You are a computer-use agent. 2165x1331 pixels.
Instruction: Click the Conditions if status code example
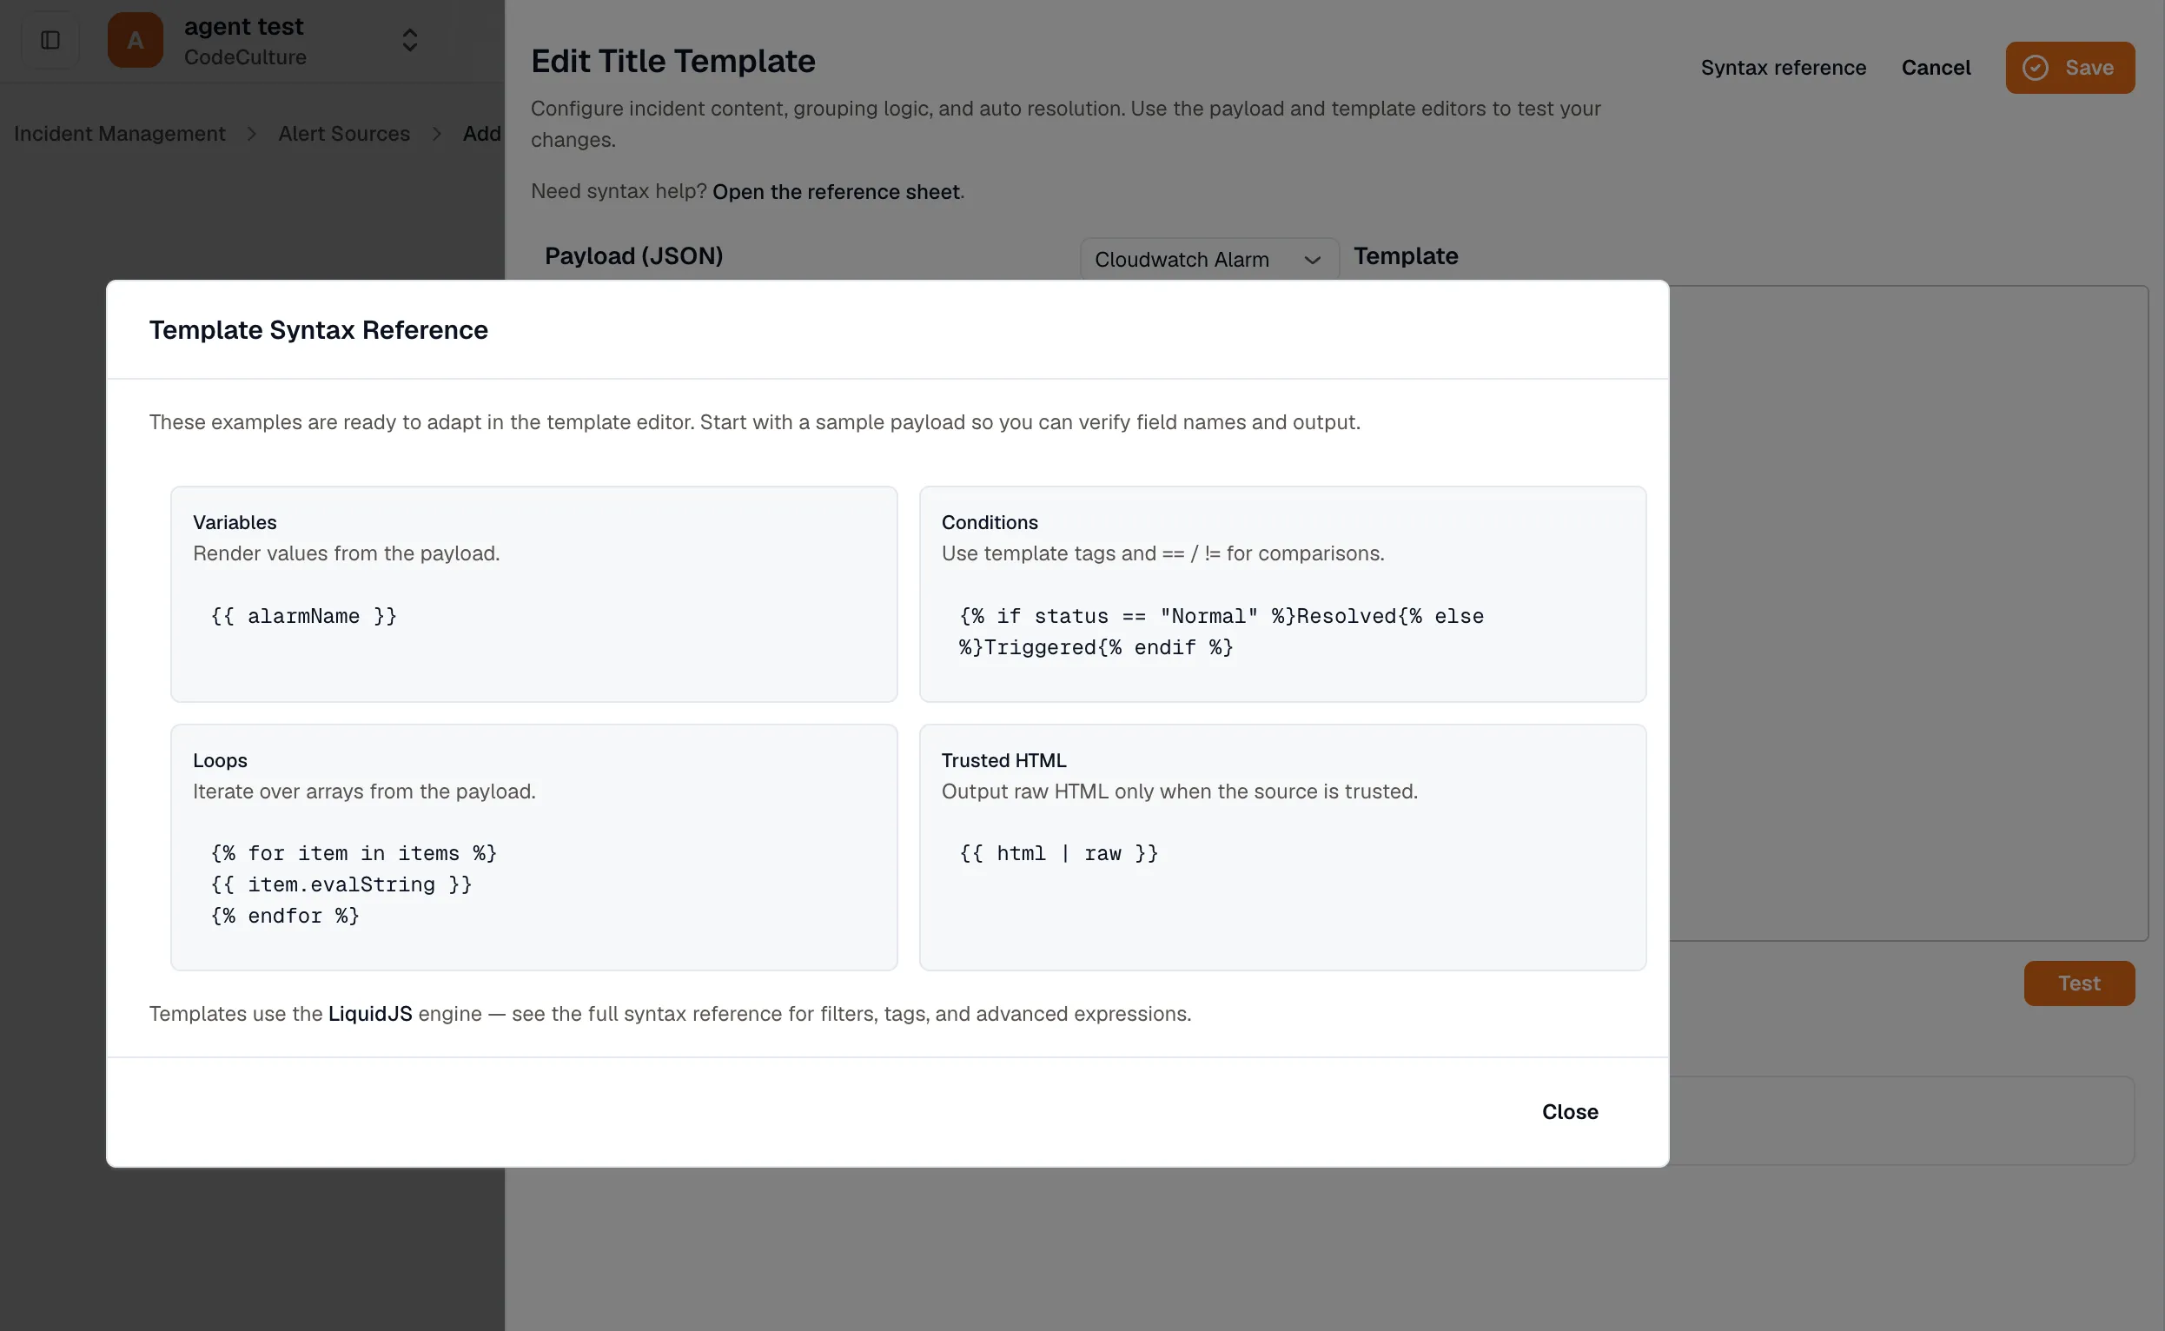(x=1221, y=632)
